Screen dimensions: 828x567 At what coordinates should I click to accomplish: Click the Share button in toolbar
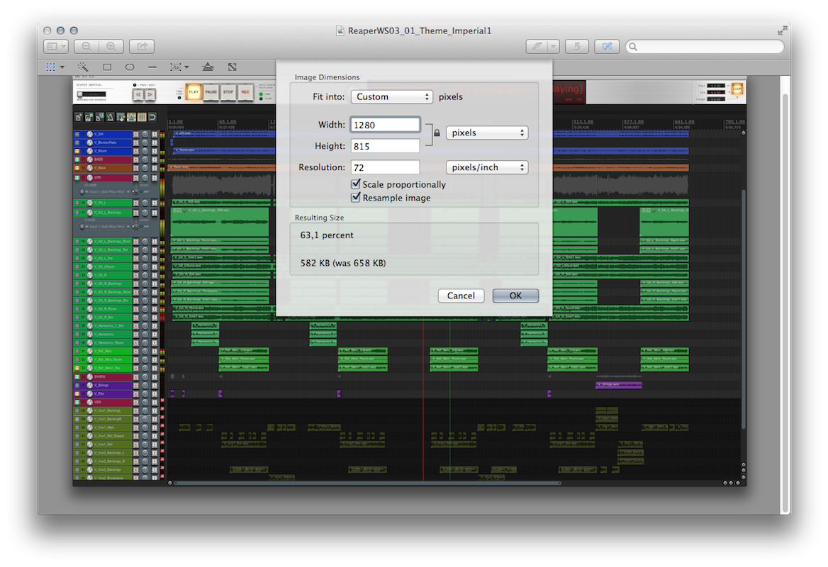[x=142, y=47]
